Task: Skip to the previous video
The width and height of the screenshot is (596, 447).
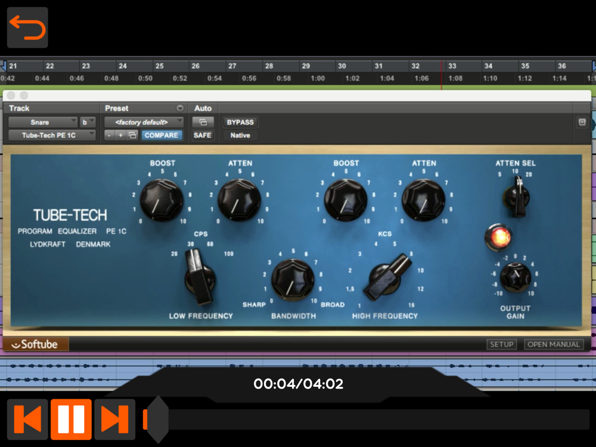Action: [x=27, y=419]
